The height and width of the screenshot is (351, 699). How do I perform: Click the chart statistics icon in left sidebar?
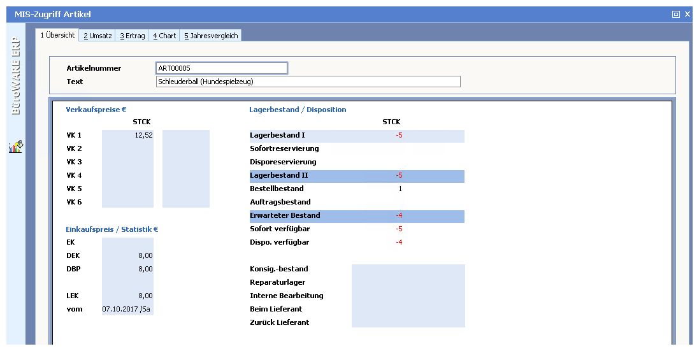point(16,147)
